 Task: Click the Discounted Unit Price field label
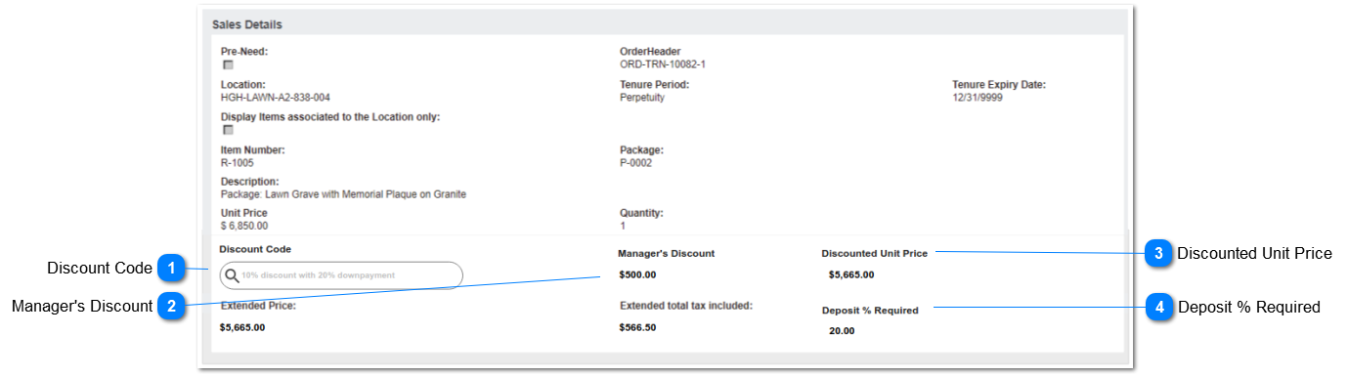point(875,254)
